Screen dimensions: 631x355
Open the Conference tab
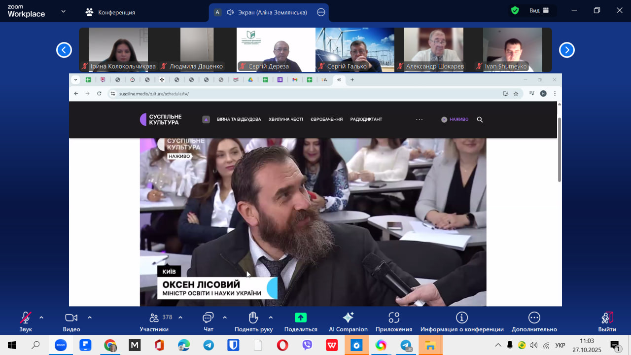[111, 12]
